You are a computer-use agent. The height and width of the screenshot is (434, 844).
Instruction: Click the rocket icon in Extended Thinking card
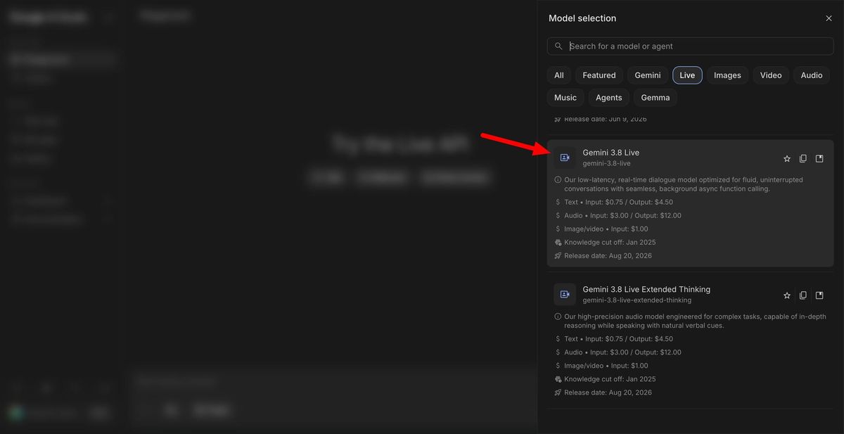(558, 392)
